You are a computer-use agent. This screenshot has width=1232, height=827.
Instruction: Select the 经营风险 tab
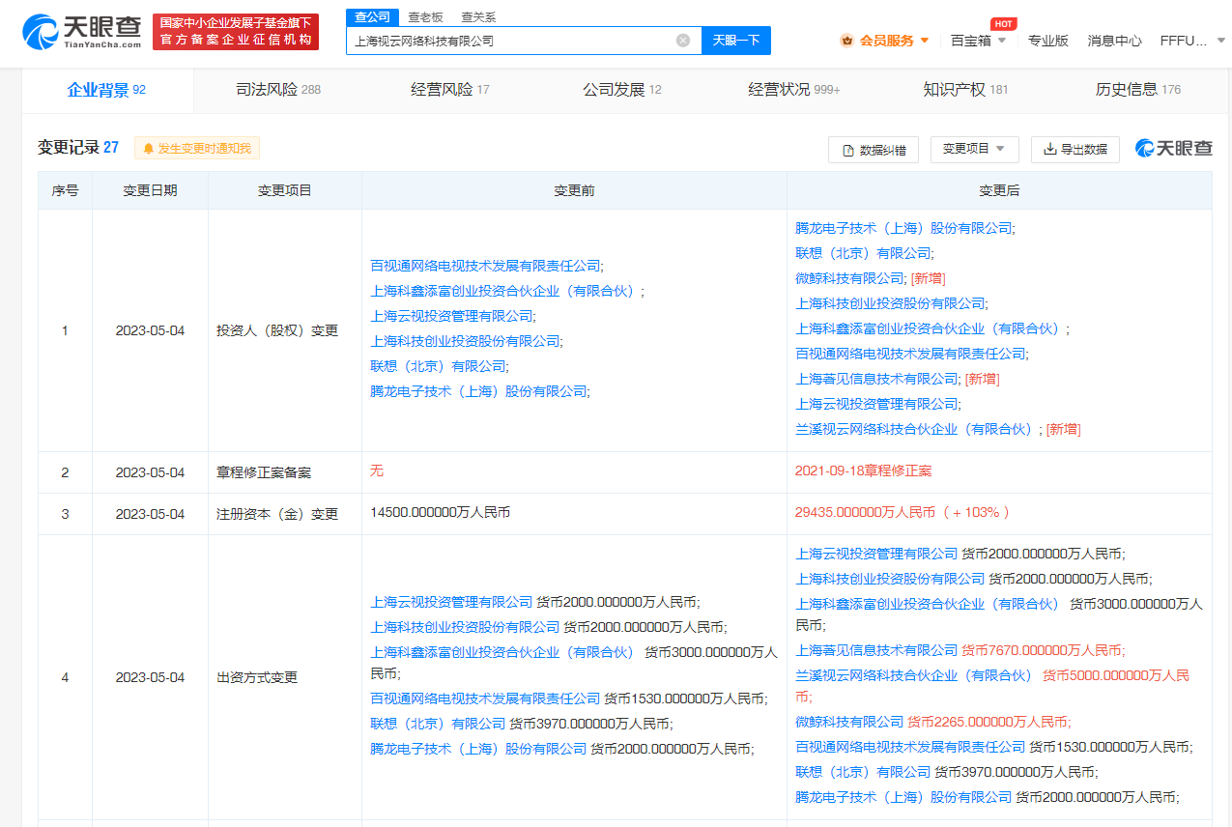coord(449,90)
